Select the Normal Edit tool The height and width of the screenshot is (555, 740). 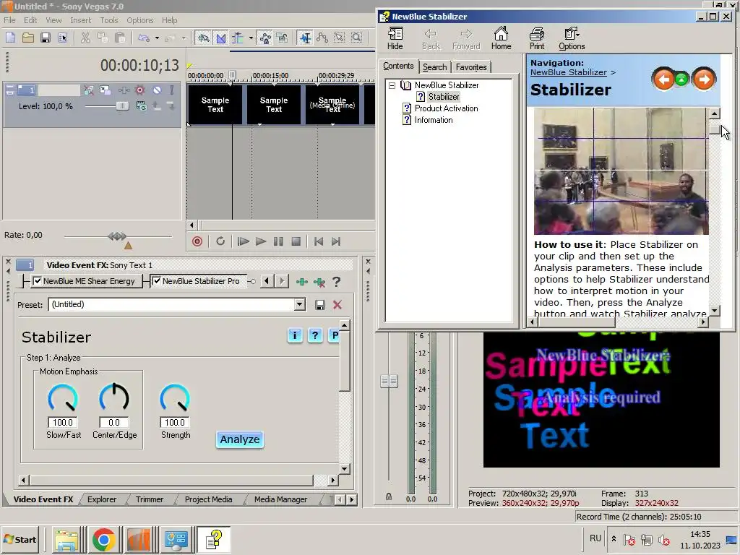(306, 38)
